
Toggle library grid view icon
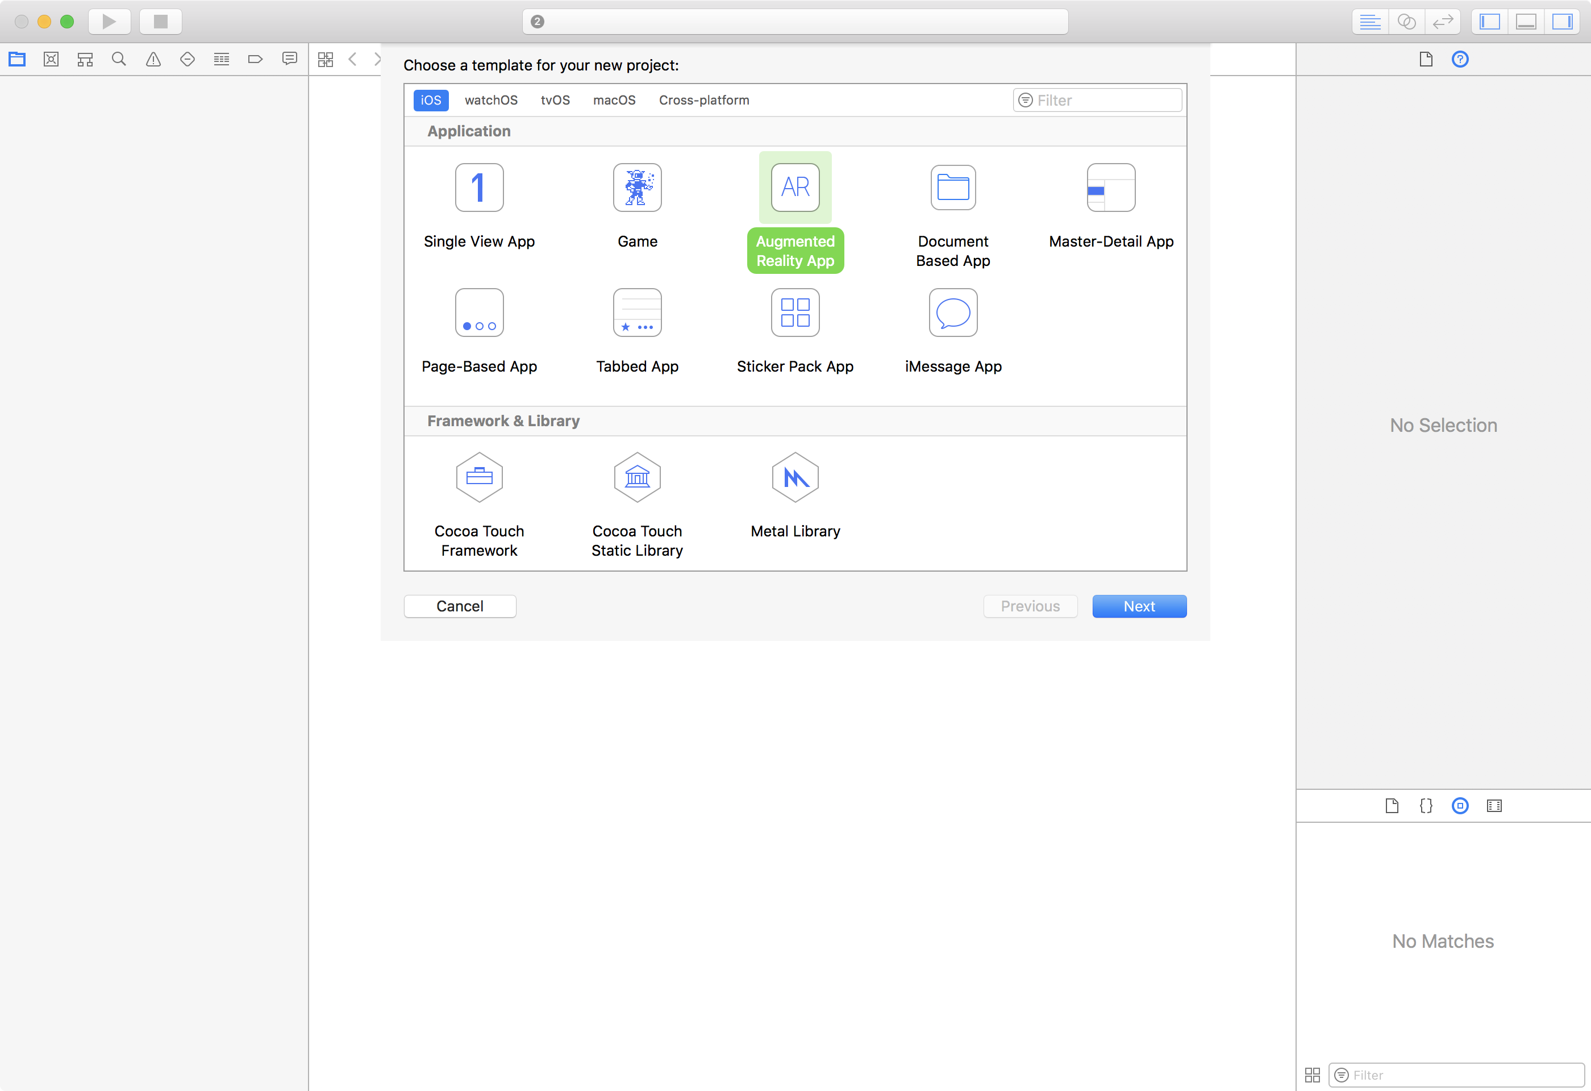[x=1313, y=1075]
